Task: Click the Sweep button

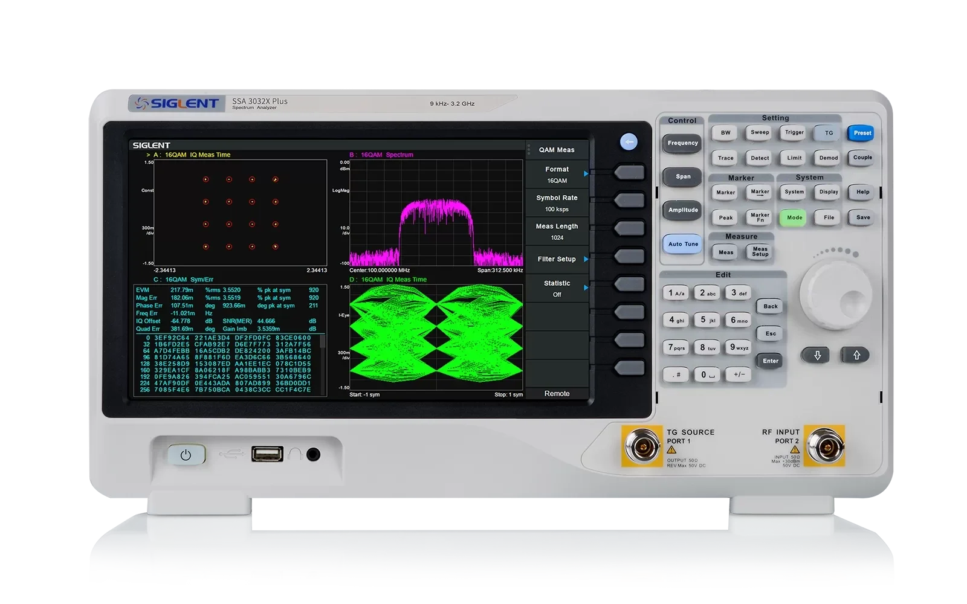Action: click(760, 133)
